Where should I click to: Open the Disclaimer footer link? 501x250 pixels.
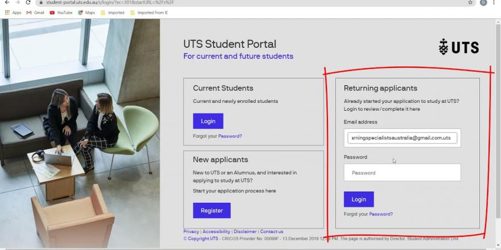[x=245, y=231]
